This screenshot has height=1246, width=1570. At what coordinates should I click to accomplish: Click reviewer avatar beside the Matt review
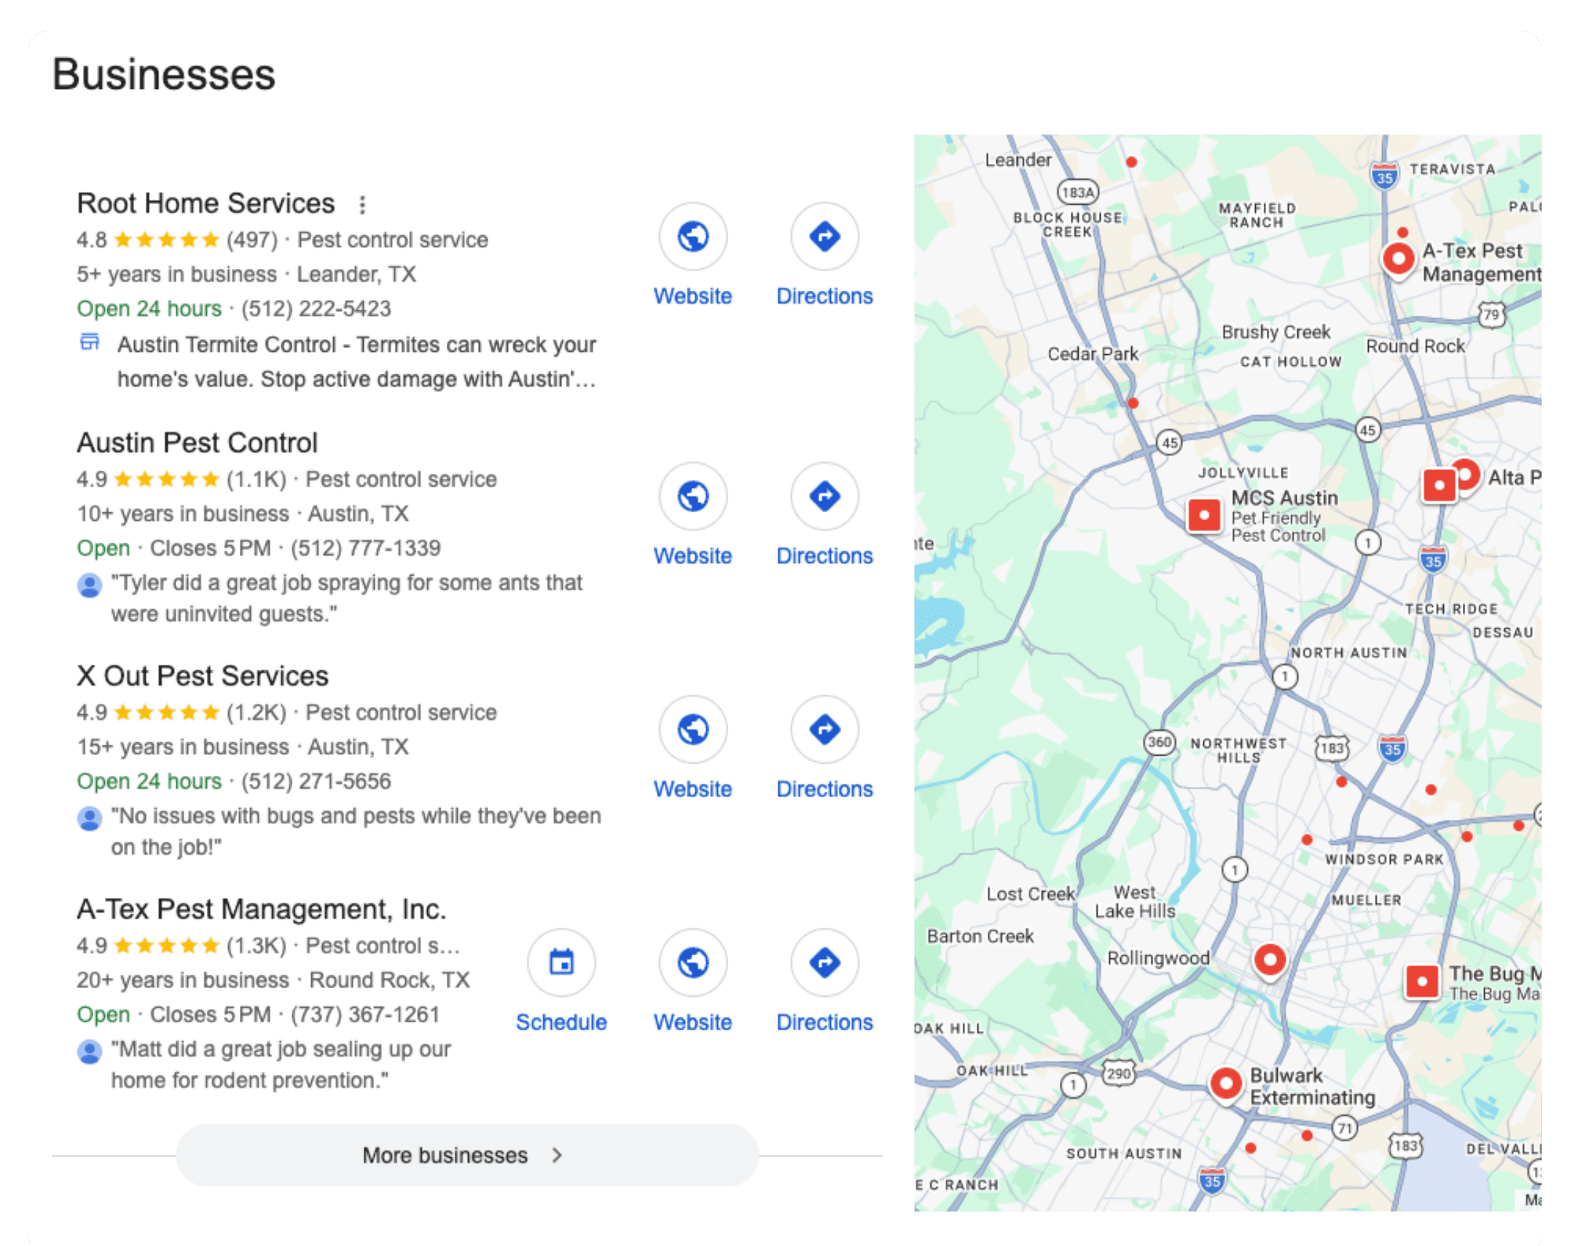tap(90, 1051)
